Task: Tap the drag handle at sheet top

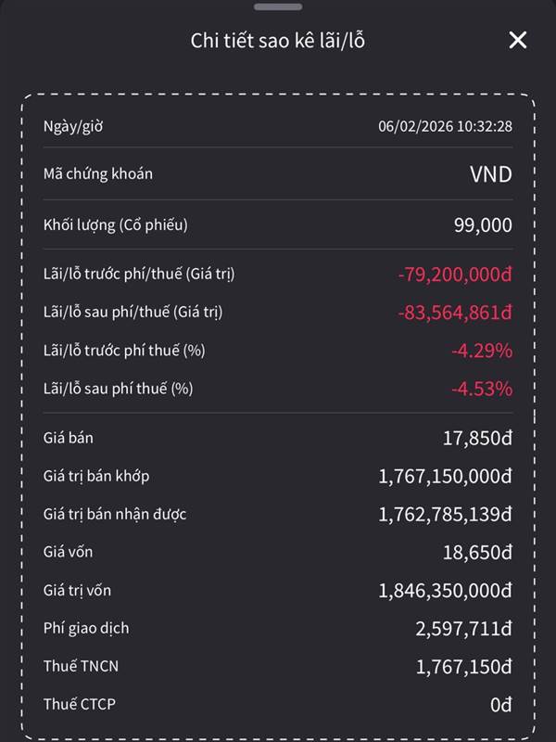Action: (x=278, y=6)
